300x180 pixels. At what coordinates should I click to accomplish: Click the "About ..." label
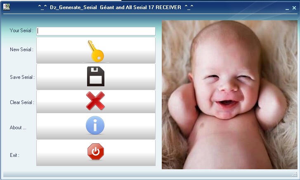point(18,128)
